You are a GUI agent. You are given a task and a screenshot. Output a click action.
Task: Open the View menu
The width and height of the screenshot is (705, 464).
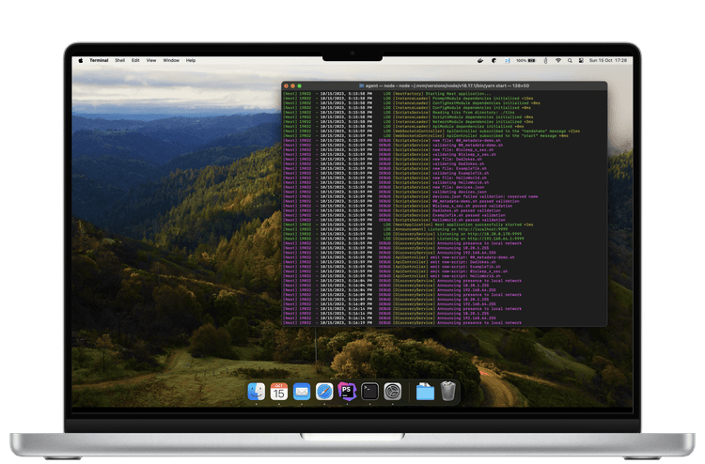151,60
